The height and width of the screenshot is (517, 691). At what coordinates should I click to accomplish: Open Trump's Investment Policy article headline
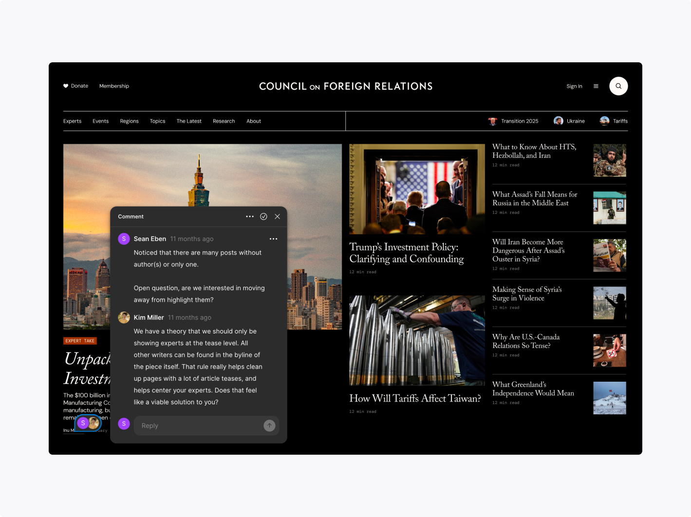tap(407, 253)
